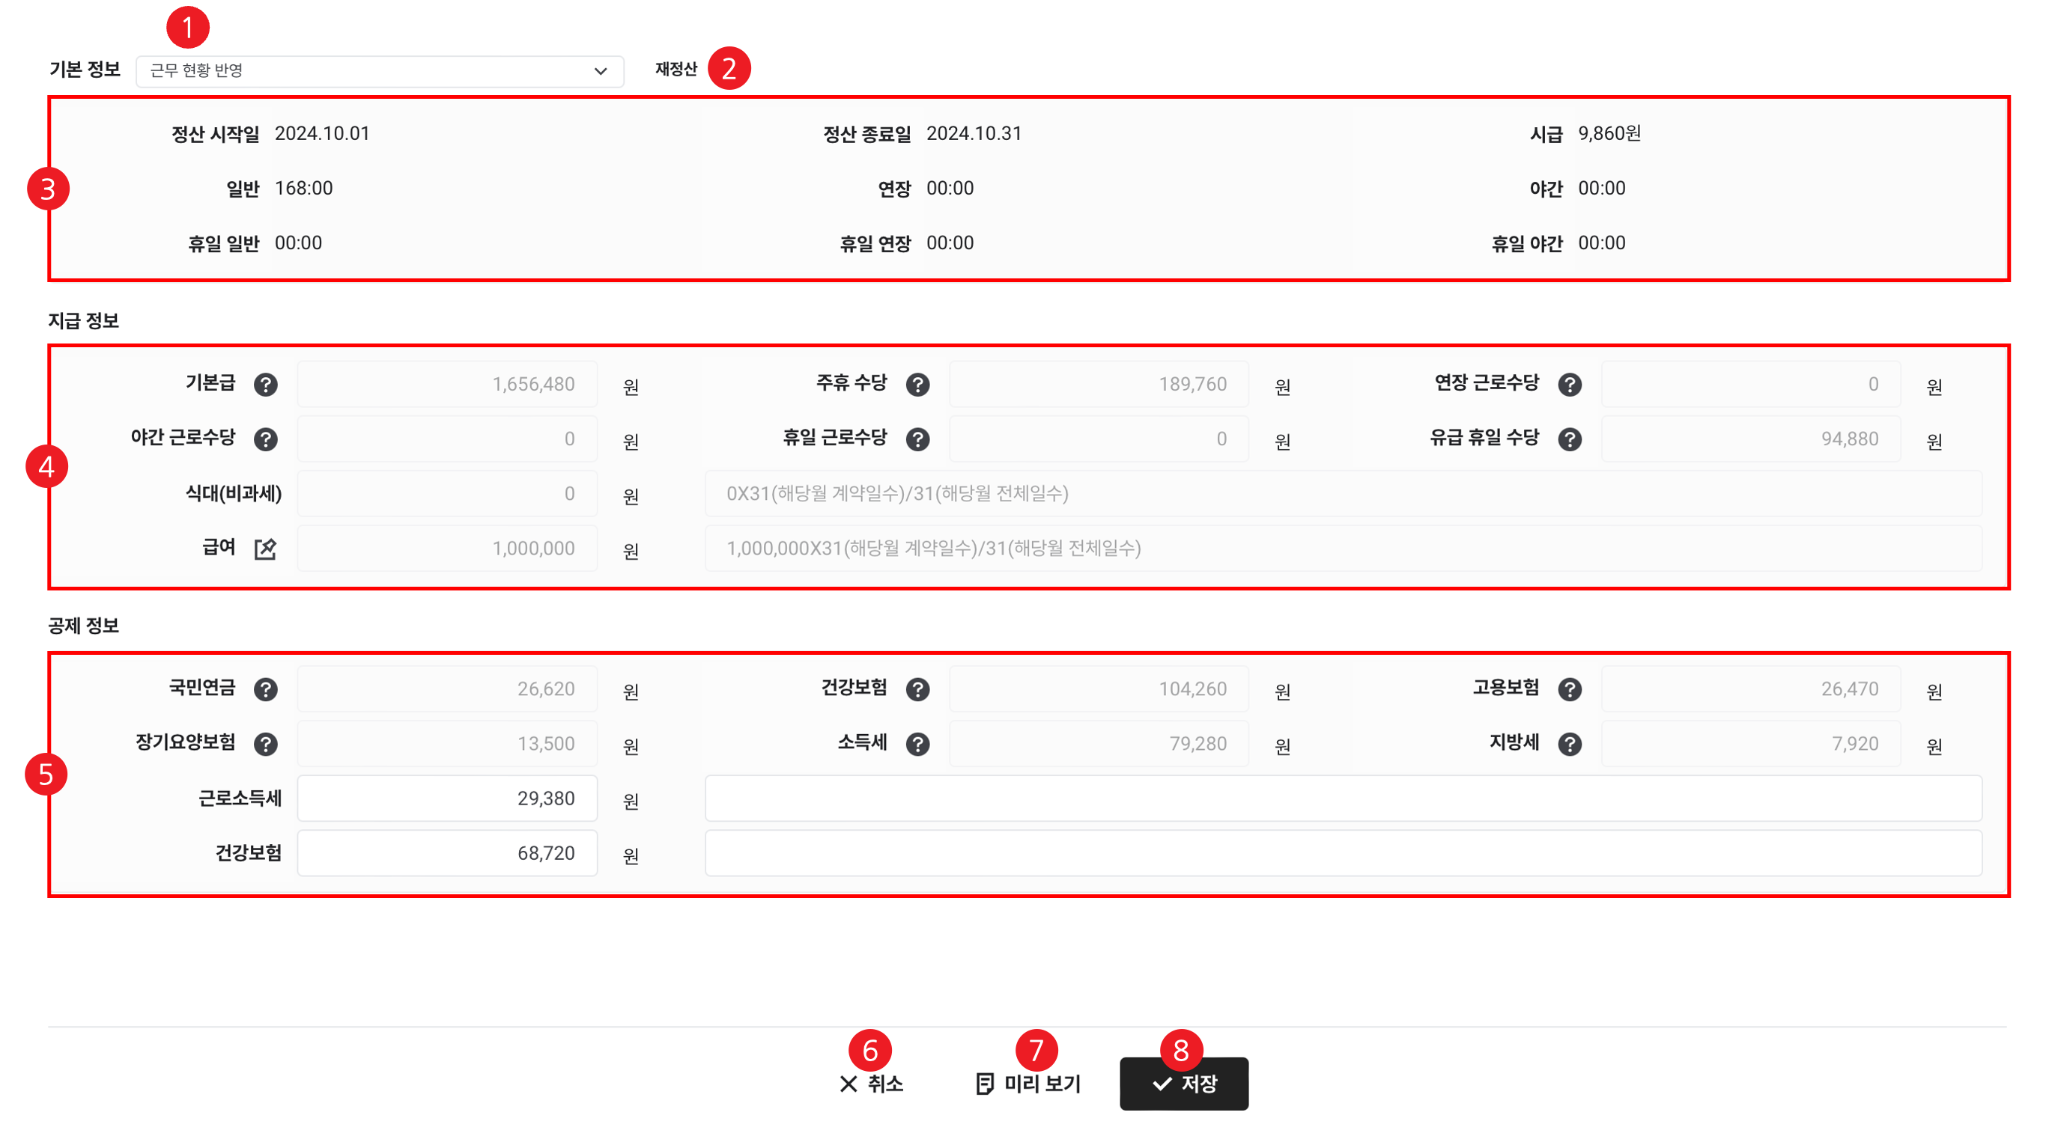Click help icon next to 국민연금
The image size is (2052, 1142).
tap(265, 689)
